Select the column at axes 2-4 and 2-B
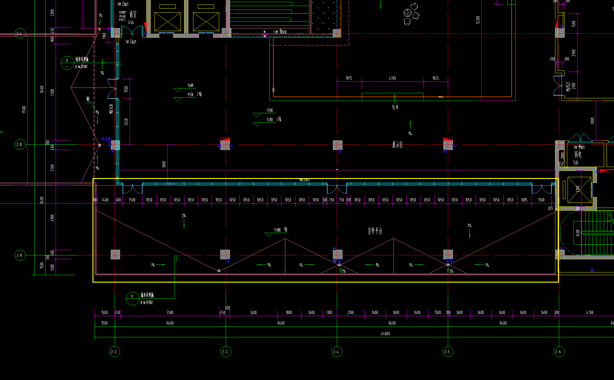The width and height of the screenshot is (614, 380). pos(338,145)
